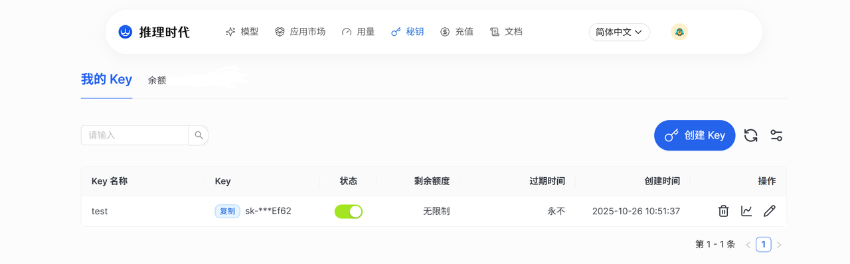Open the 文档 link in navigation
The width and height of the screenshot is (850, 264).
[506, 32]
